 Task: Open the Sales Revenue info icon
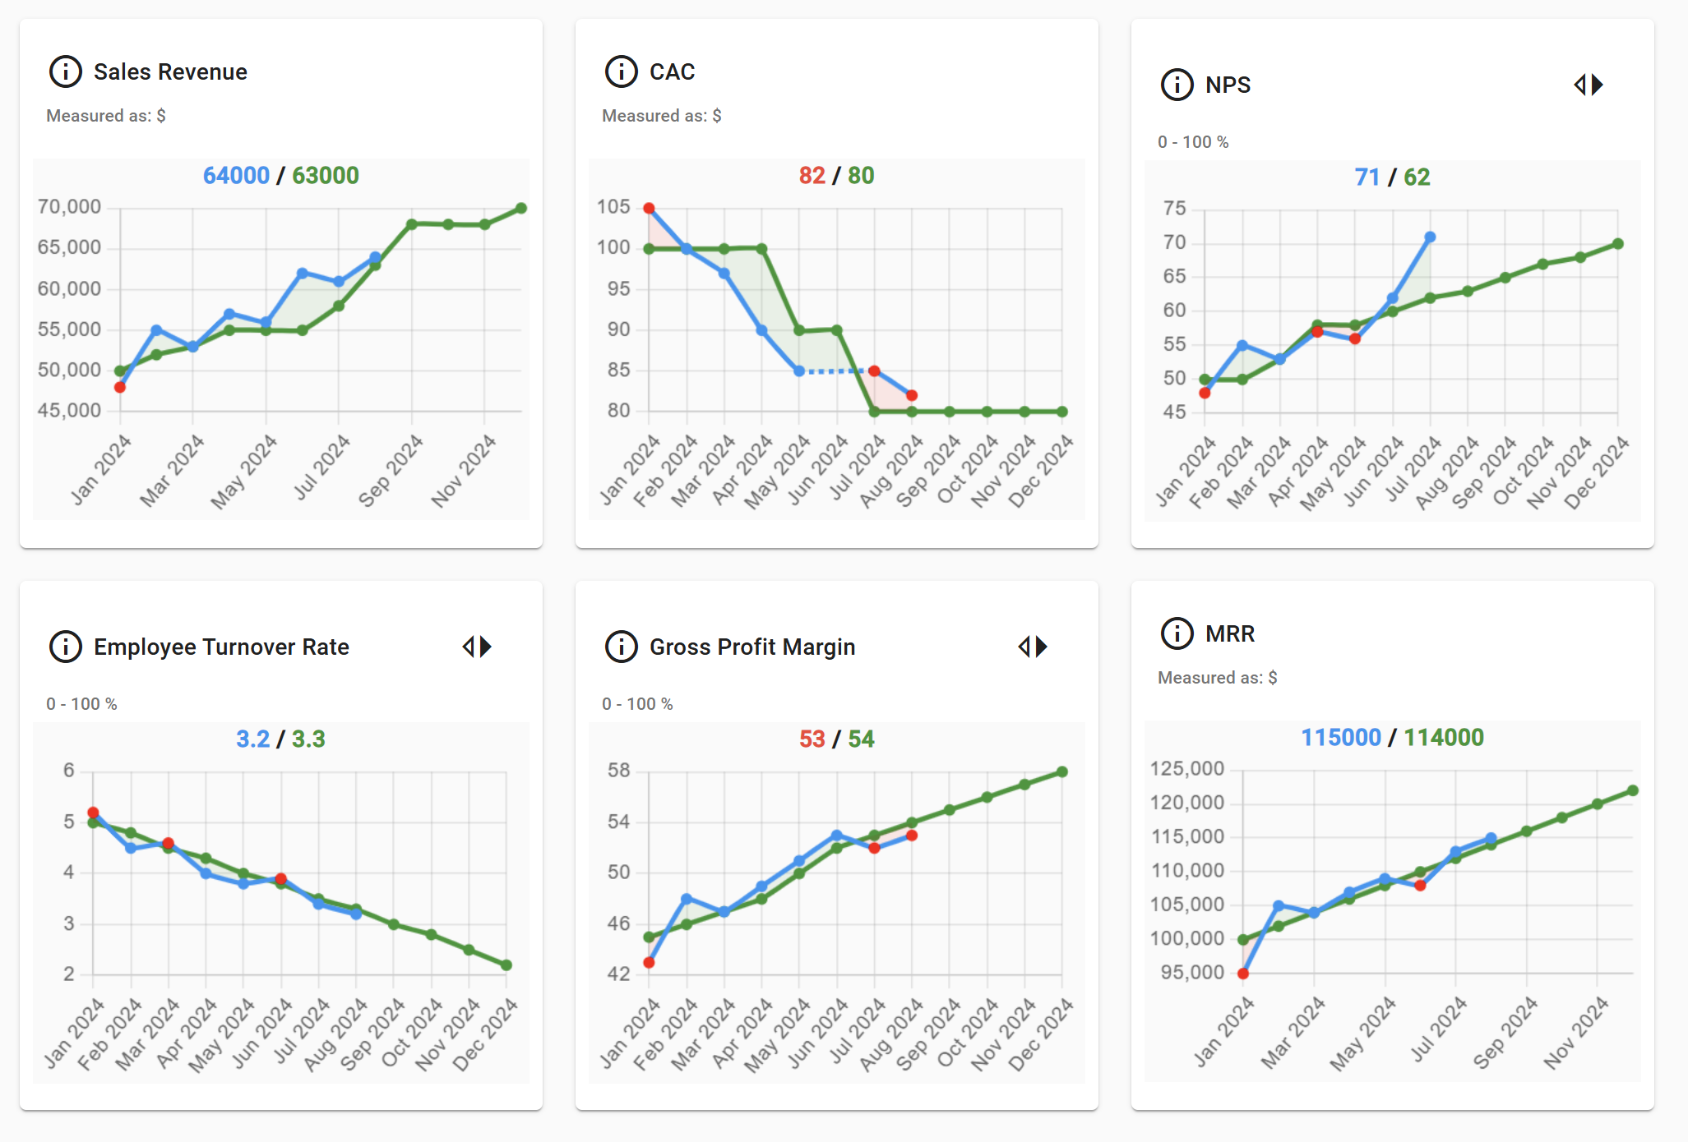(x=66, y=71)
